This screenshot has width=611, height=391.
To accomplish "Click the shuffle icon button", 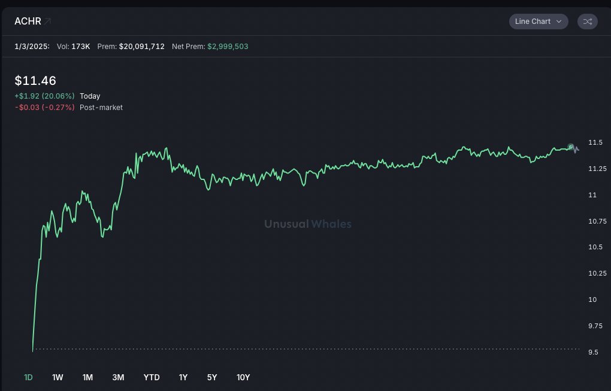I will click(587, 22).
